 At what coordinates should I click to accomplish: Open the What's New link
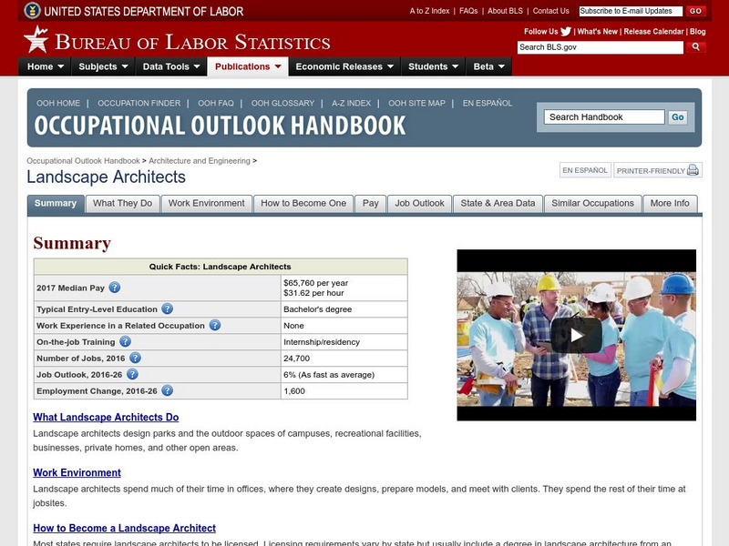click(x=598, y=32)
